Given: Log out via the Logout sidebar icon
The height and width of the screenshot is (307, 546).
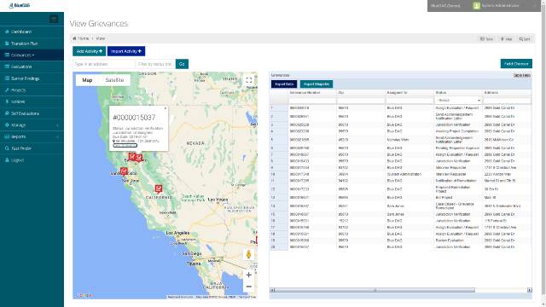Looking at the screenshot, I should click(x=7, y=160).
